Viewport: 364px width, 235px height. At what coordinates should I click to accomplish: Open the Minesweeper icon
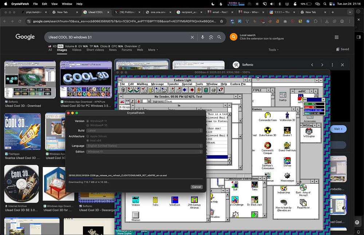(x=287, y=176)
